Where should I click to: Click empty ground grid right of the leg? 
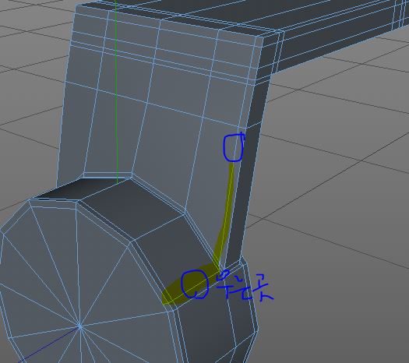[339, 182]
